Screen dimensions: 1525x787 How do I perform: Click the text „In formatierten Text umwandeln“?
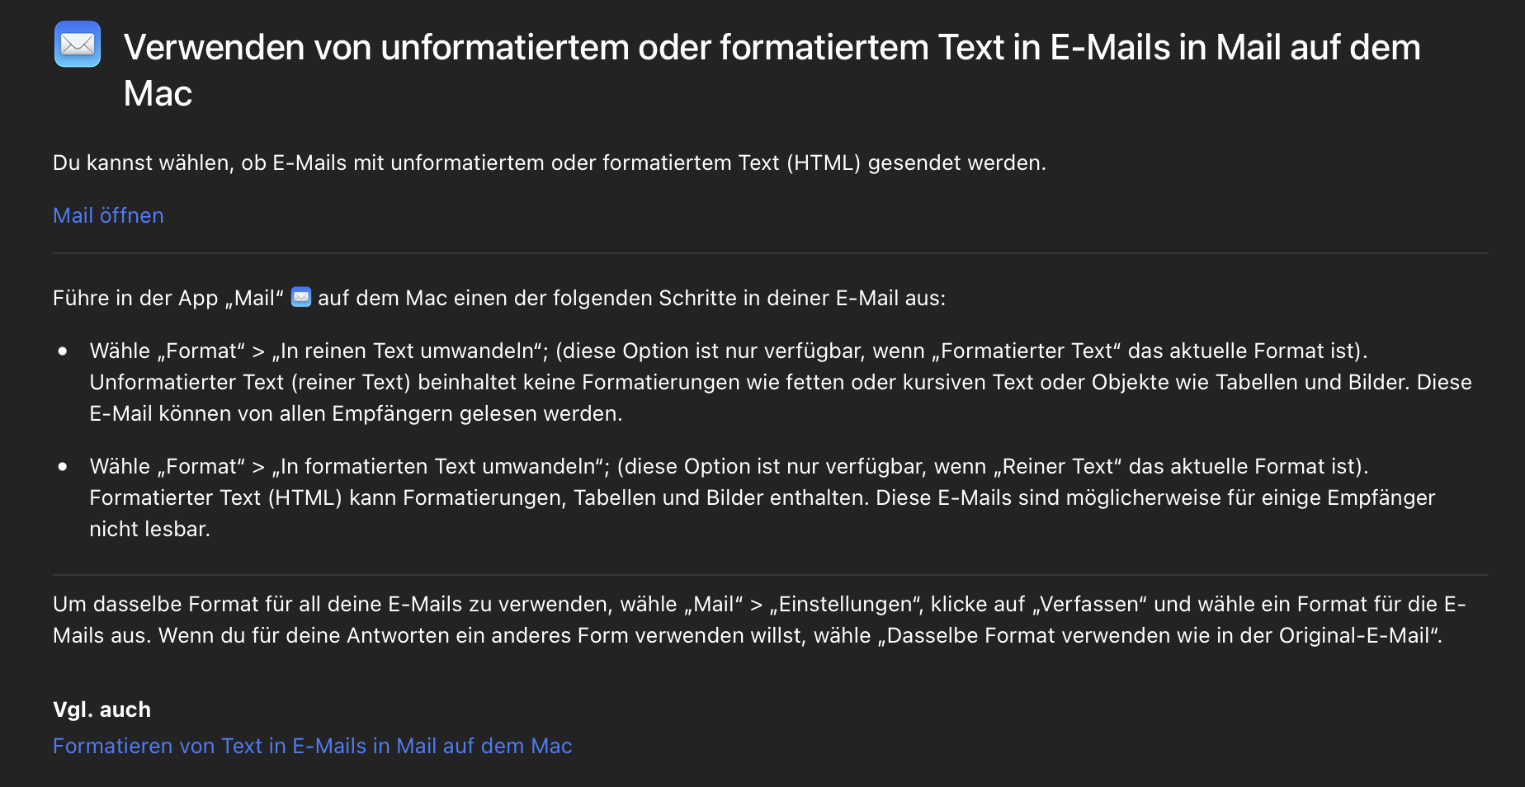tap(440, 467)
